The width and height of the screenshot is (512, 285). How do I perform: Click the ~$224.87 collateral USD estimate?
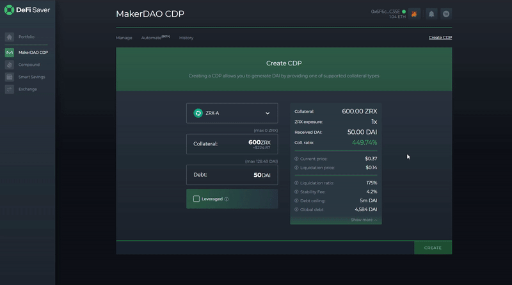[262, 148]
